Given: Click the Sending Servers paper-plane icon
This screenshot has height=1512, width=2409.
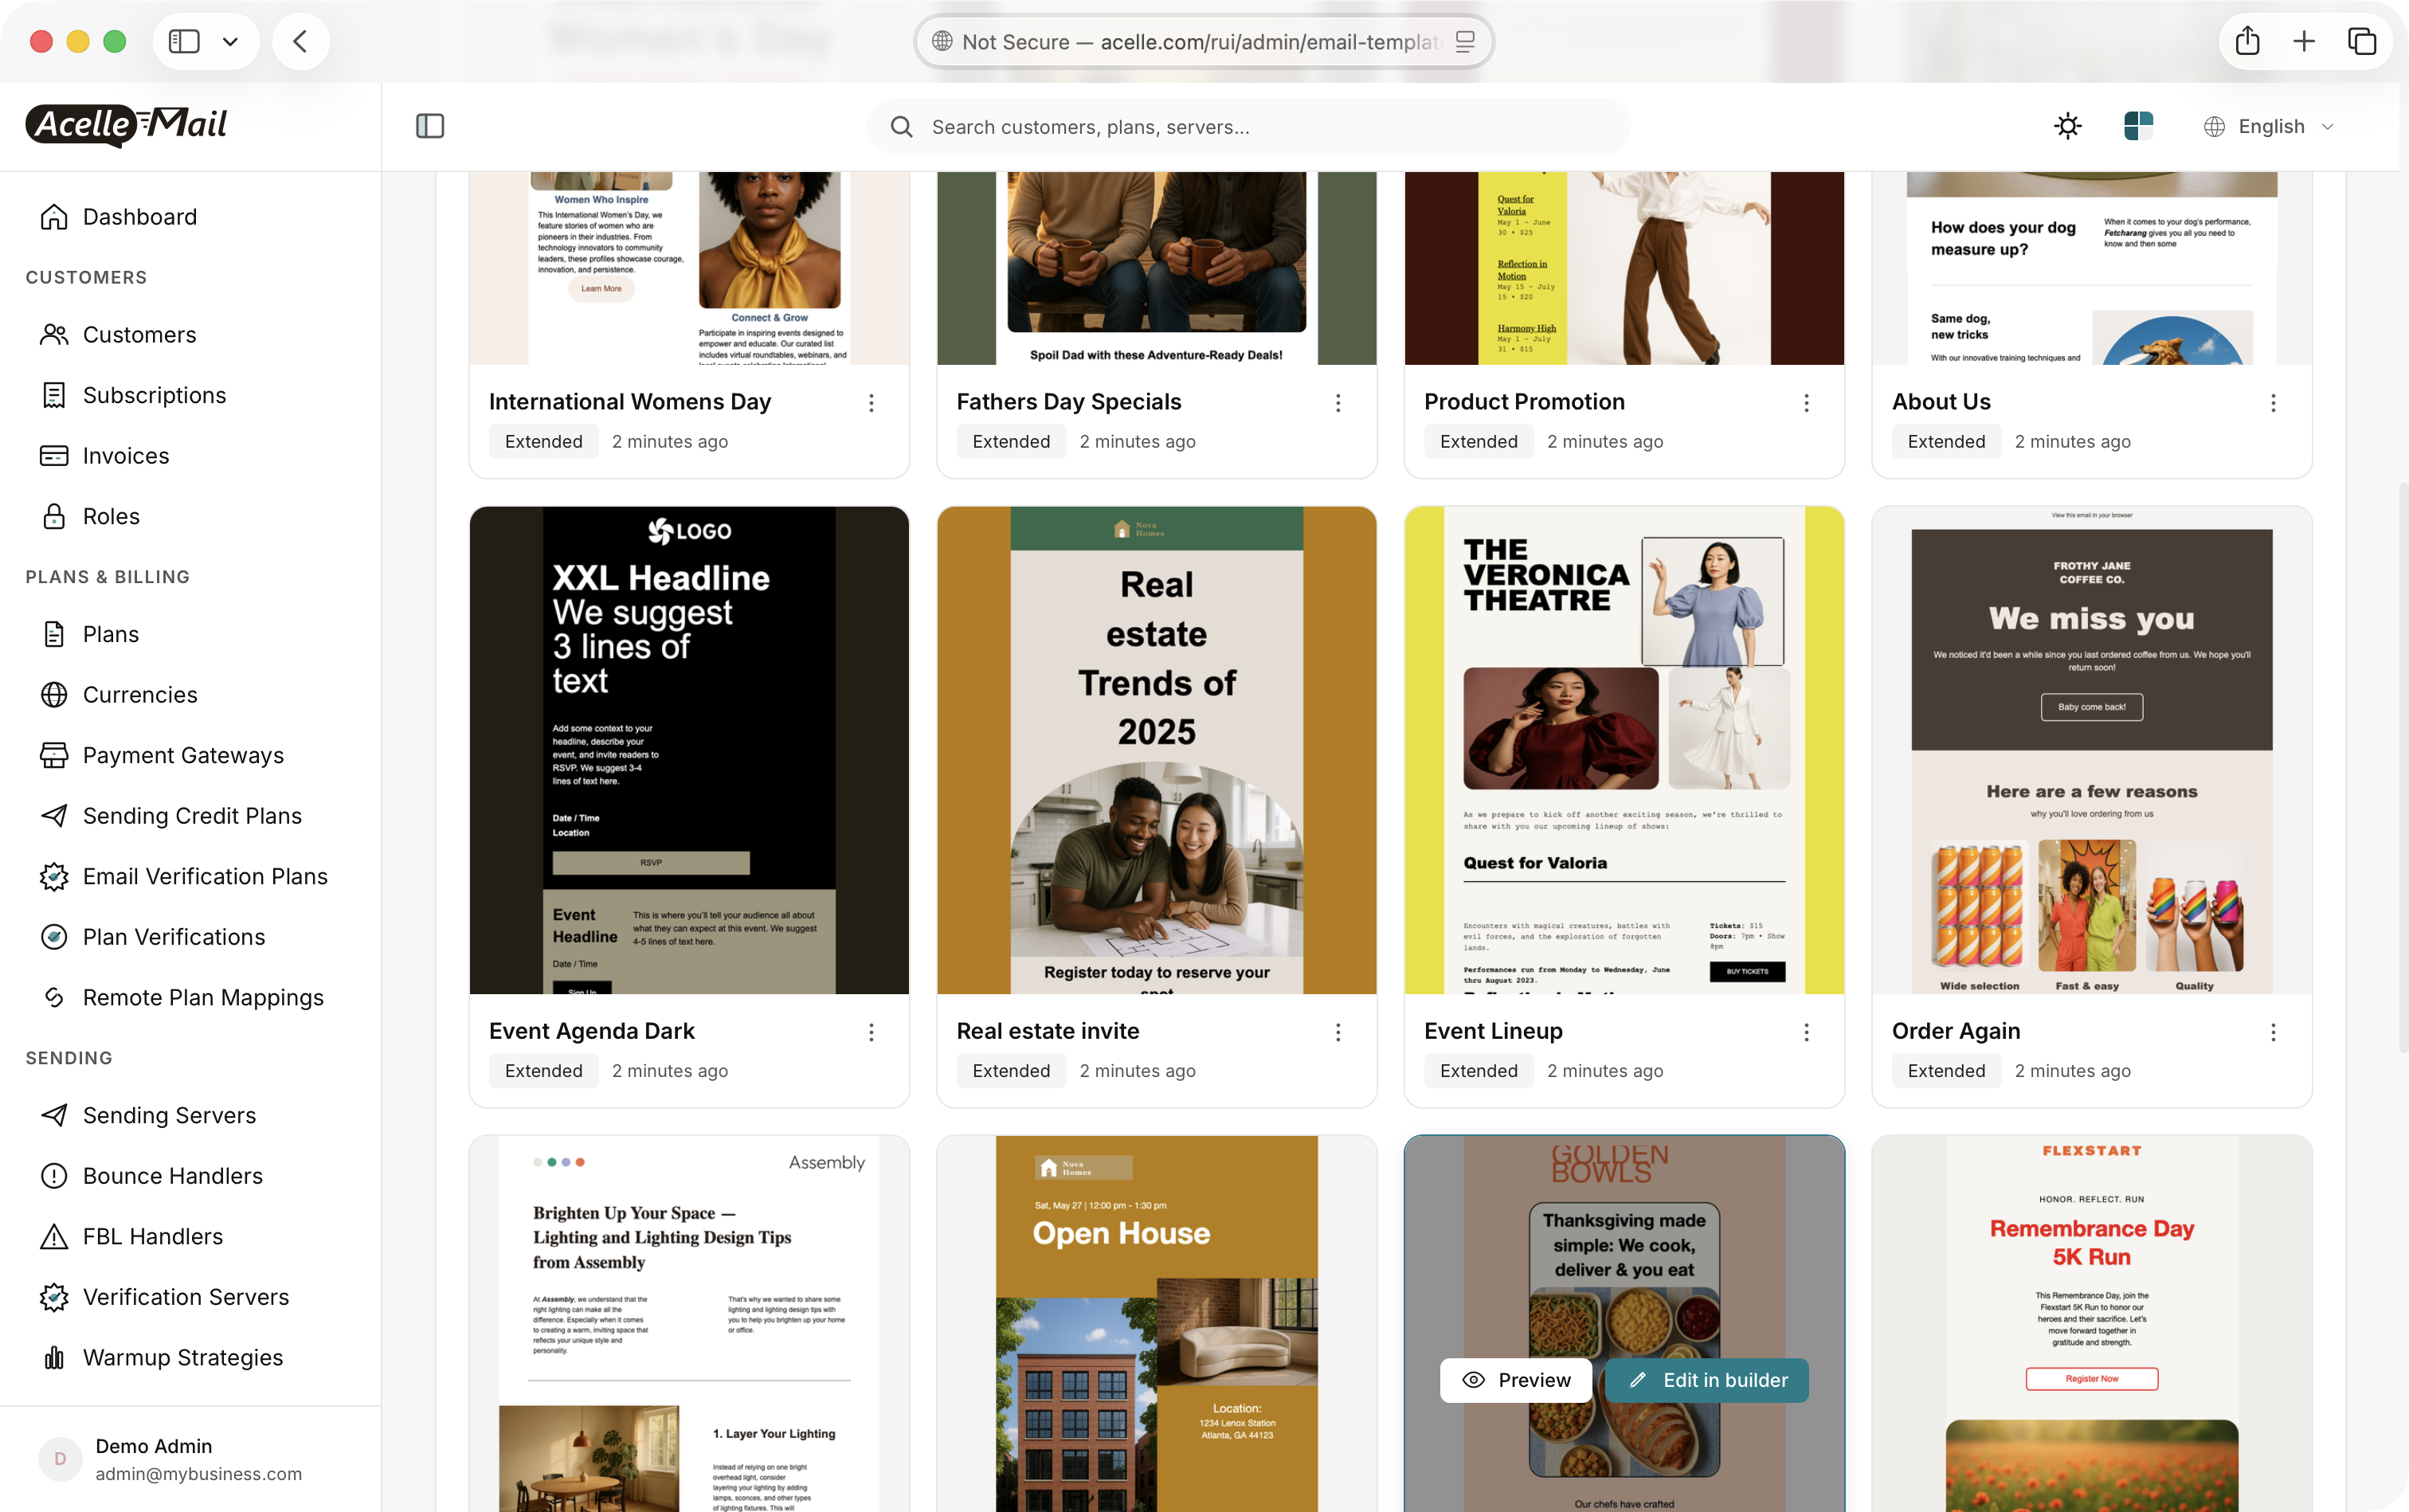Looking at the screenshot, I should (x=54, y=1115).
